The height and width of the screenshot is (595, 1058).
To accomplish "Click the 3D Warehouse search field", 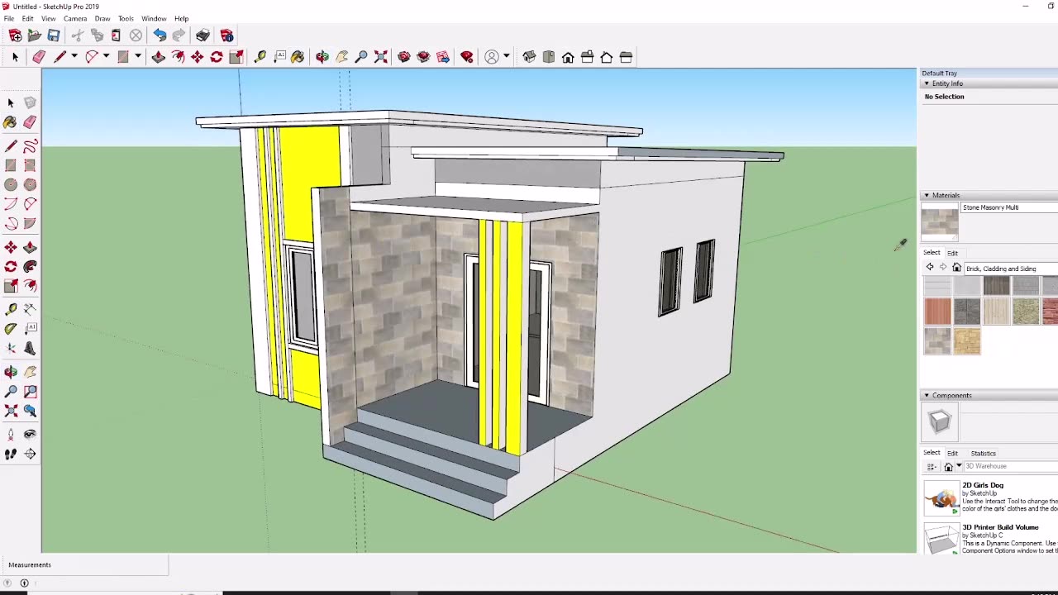I will click(x=1011, y=466).
